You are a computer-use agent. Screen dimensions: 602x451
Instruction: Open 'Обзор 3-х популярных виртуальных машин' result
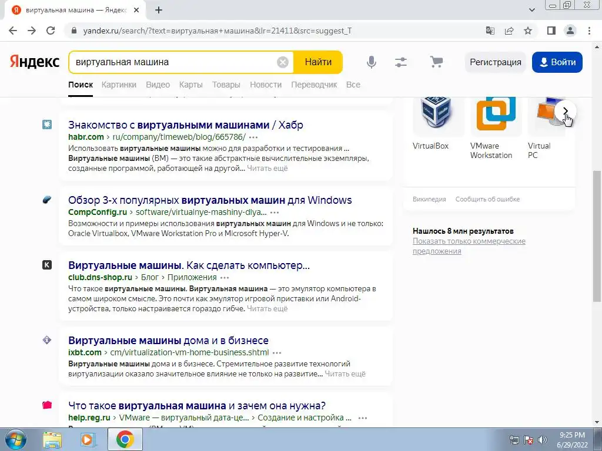coord(210,200)
